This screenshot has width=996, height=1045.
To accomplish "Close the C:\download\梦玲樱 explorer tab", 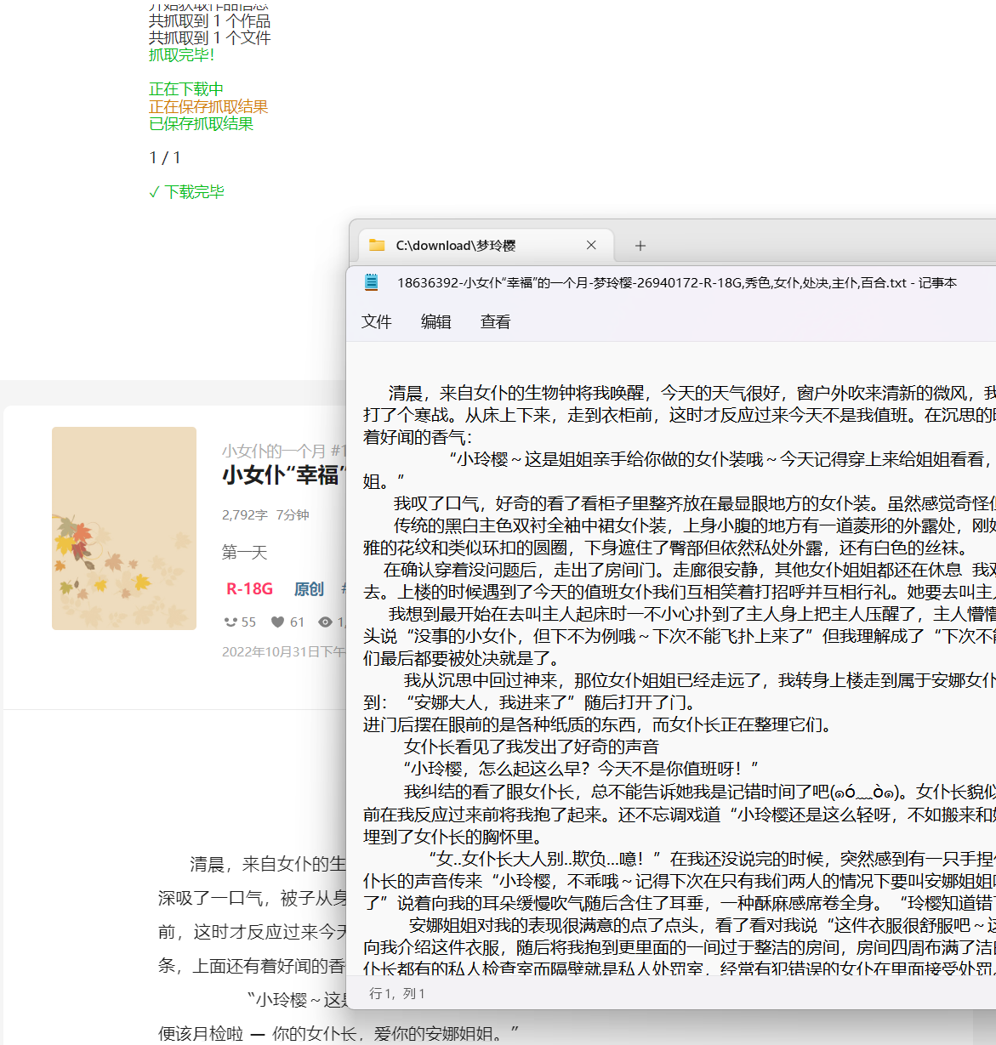I will click(591, 245).
